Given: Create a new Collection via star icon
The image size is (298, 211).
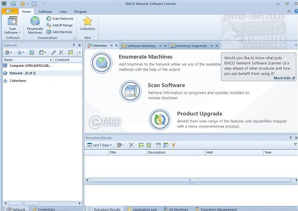Looking at the screenshot, I should click(x=88, y=24).
